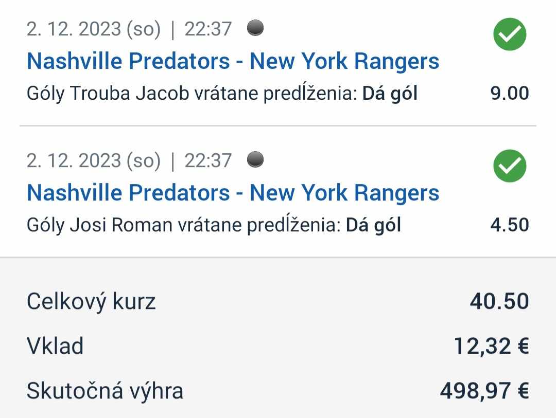Screen dimensions: 556x418
Task: Click the second bet's 22:37 time
Action: click(208, 160)
